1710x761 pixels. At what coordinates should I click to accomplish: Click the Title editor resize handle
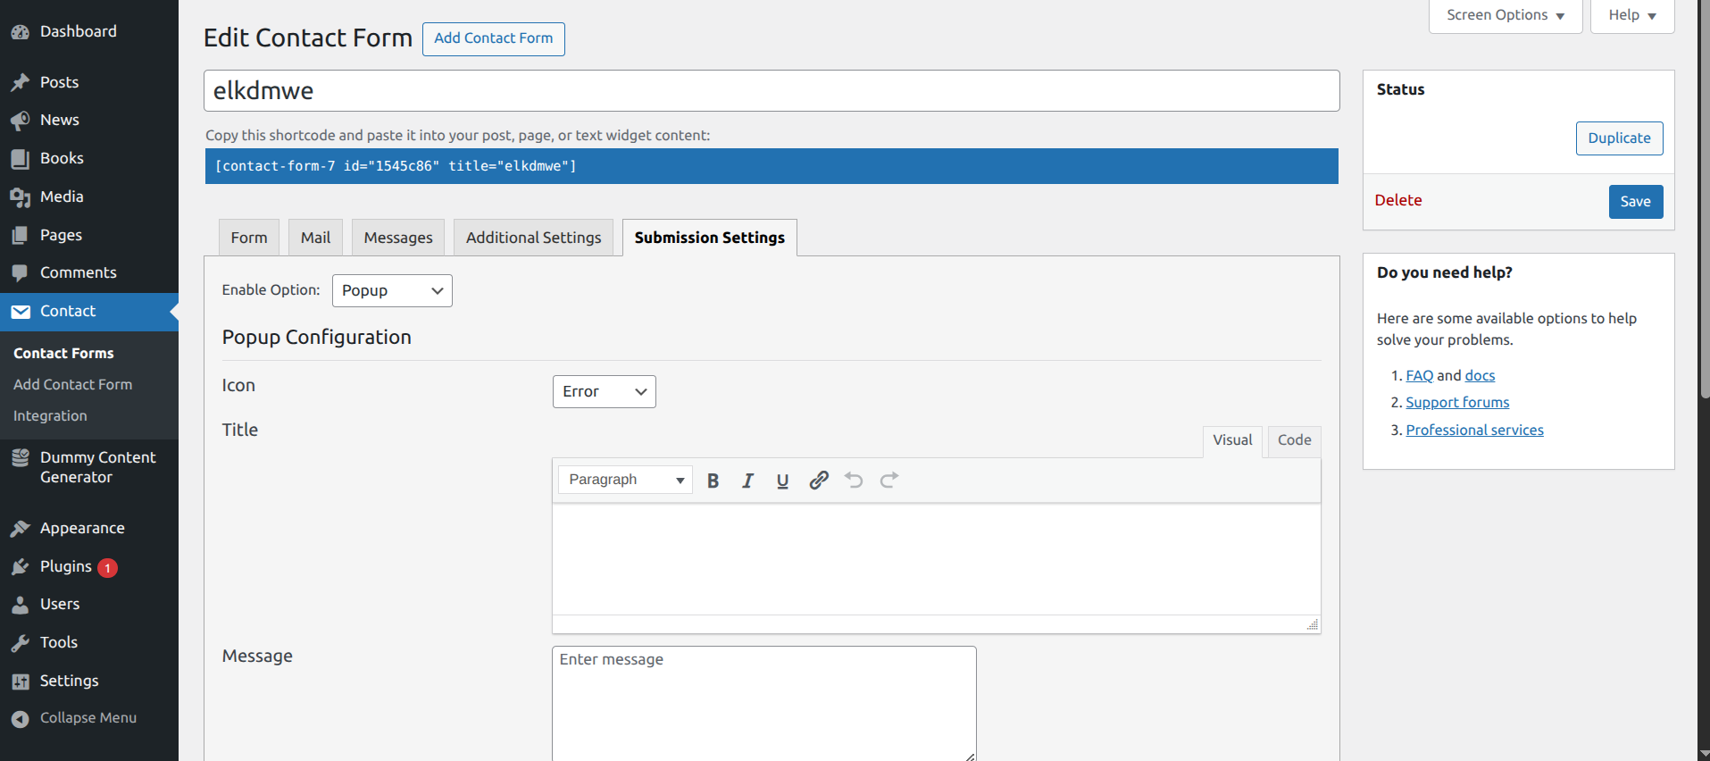[x=1312, y=624]
